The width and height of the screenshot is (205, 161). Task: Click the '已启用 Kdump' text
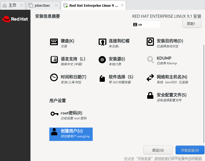167,63
